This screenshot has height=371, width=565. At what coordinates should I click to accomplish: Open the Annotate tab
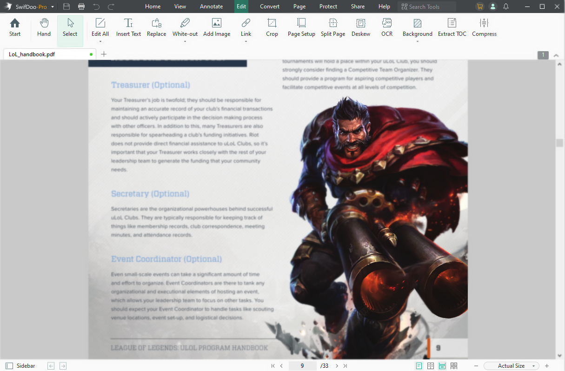pyautogui.click(x=212, y=7)
